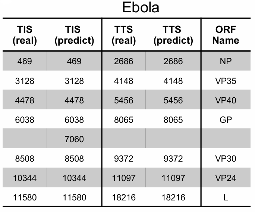255x212 pixels.
Task: Click the 10344 cell under TIS (real)
Action: click(x=25, y=178)
